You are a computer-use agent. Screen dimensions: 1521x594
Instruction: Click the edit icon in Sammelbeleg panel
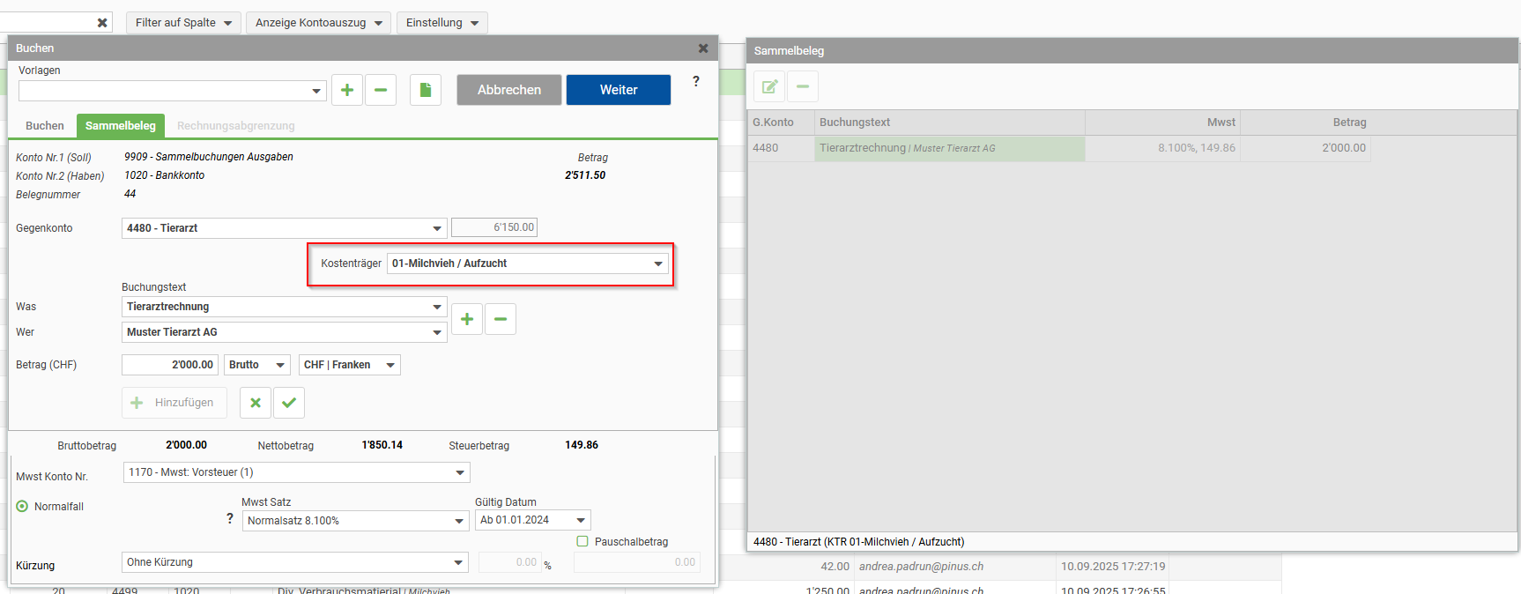(769, 86)
